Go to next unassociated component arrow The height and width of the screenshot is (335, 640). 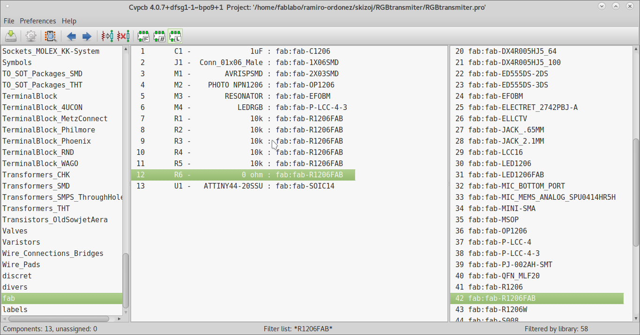click(x=87, y=36)
